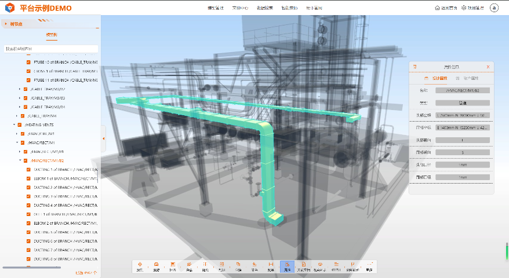This screenshot has width=509, height=278.
Task: Open the user avatar icon at top right
Action: click(494, 8)
